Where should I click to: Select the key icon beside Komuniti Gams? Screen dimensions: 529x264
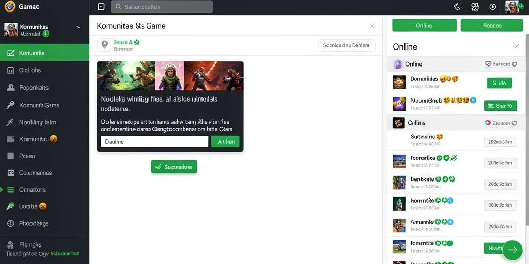pos(10,105)
